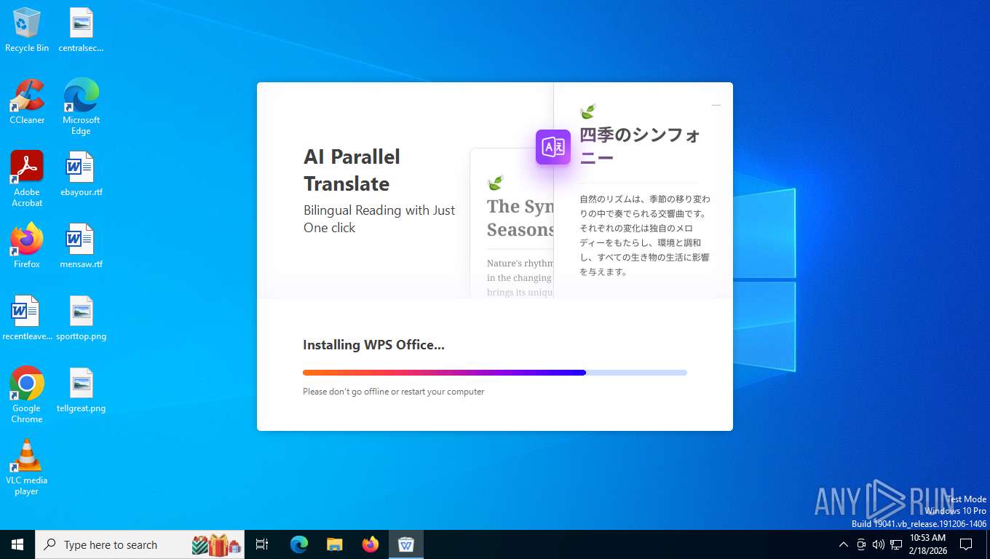The height and width of the screenshot is (559, 990).
Task: Open File Explorer from the taskbar
Action: tap(335, 544)
